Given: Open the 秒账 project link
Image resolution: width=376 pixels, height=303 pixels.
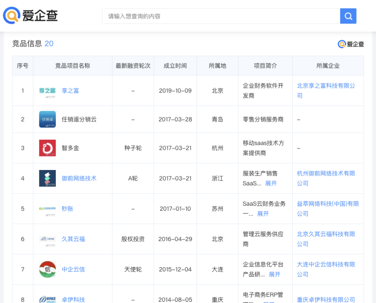Looking at the screenshot, I should click(68, 209).
